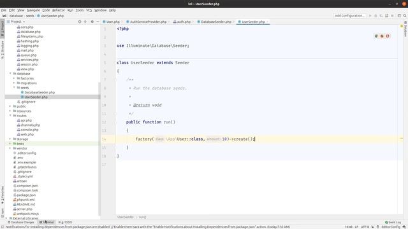The height and width of the screenshot is (229, 408).
Task: Collapse the routes folder
Action: (x=10, y=116)
